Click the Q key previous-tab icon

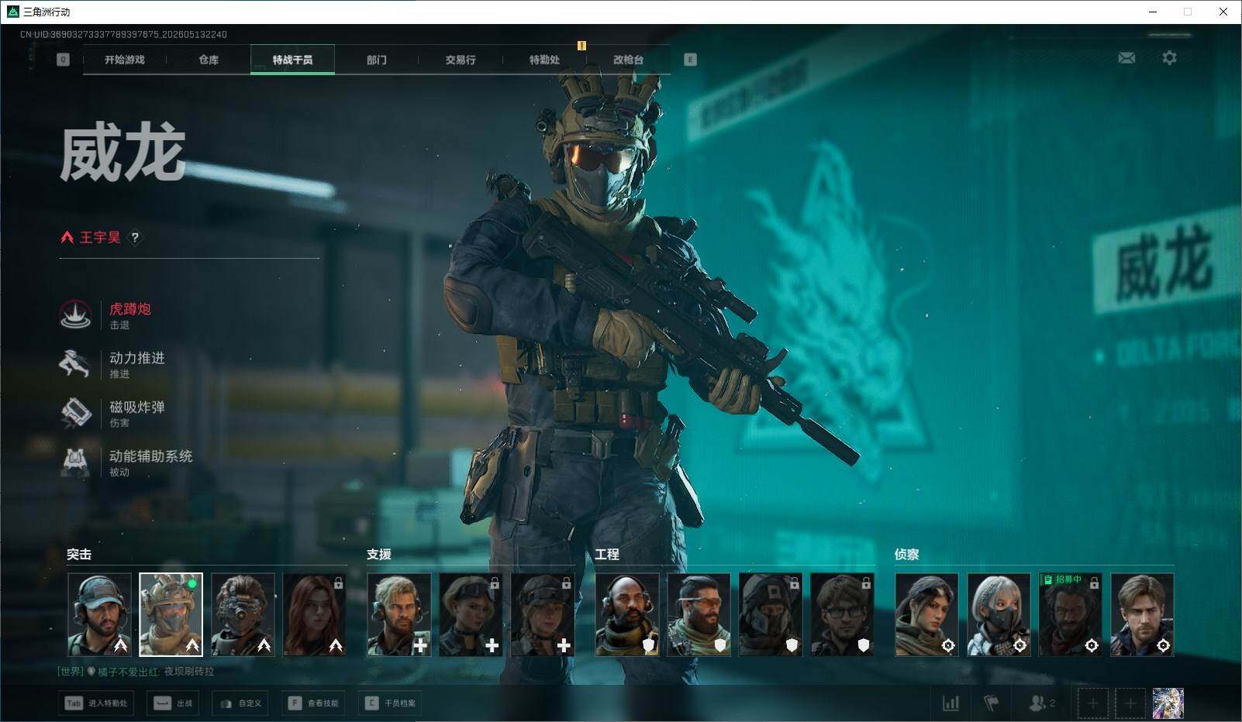click(64, 60)
